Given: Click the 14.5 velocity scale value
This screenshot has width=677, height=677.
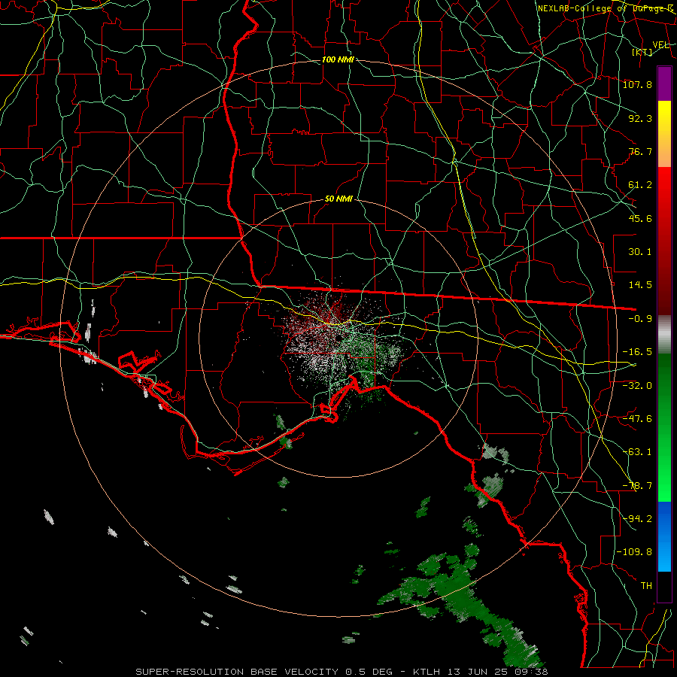Looking at the screenshot, I should tap(640, 285).
